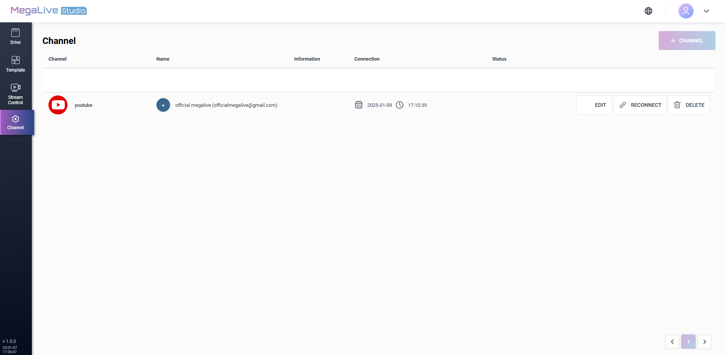Select page 1 in pagination
The width and height of the screenshot is (725, 355).
click(689, 342)
